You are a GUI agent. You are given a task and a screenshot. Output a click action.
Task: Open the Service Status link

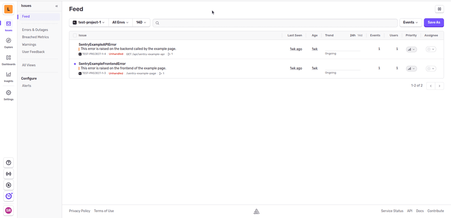[392, 211]
